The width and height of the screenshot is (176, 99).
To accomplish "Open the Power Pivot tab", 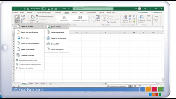I will [111, 12].
